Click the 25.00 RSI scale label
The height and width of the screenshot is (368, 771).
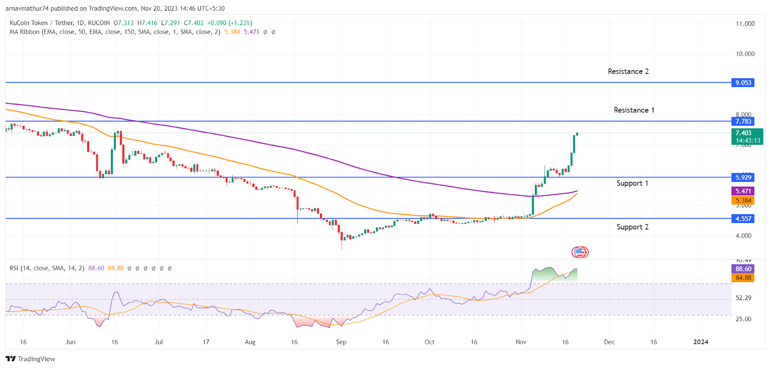pyautogui.click(x=744, y=319)
